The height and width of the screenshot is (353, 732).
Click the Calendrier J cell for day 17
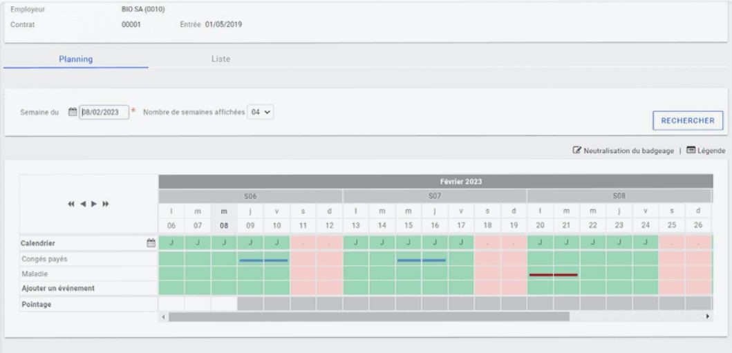click(x=461, y=243)
